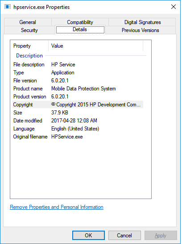Image resolution: width=182 pixels, height=244 pixels.
Task: Open the Digital Signatures tab
Action: tap(142, 22)
